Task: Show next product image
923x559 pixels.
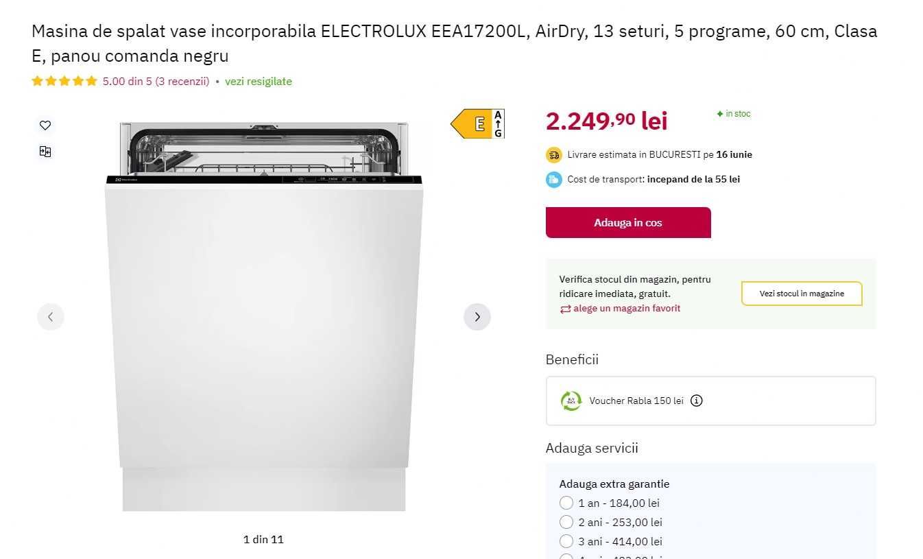Action: tap(477, 317)
